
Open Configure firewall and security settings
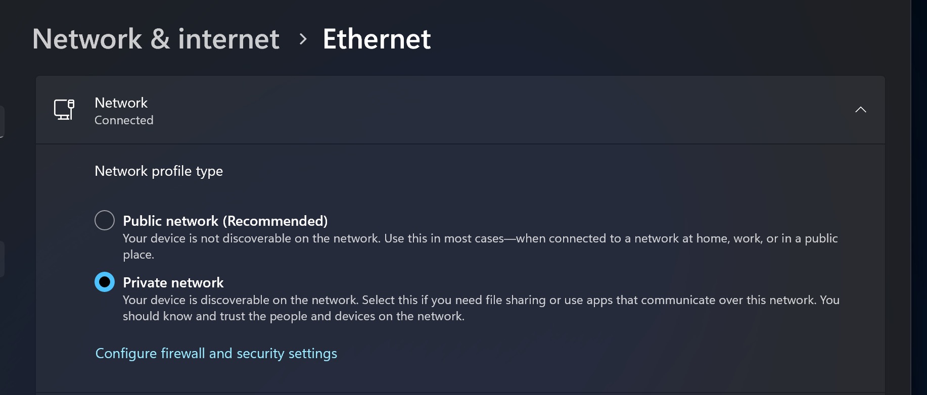click(216, 353)
